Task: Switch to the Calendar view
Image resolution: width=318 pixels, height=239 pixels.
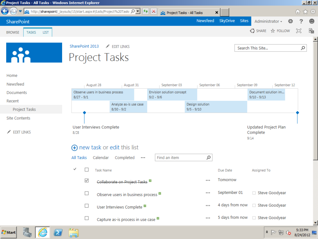Action: click(101, 157)
